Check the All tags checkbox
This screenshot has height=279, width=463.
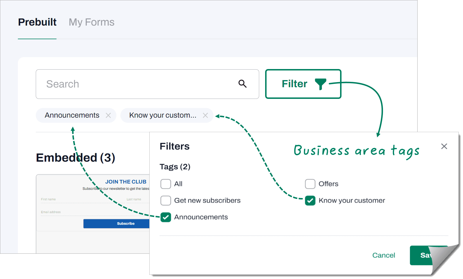(166, 184)
